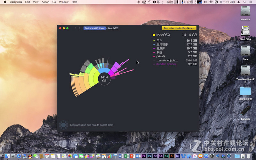This screenshot has height=160, width=256.
Task: Open Spotlight search in menu bar
Action: tap(244, 2)
